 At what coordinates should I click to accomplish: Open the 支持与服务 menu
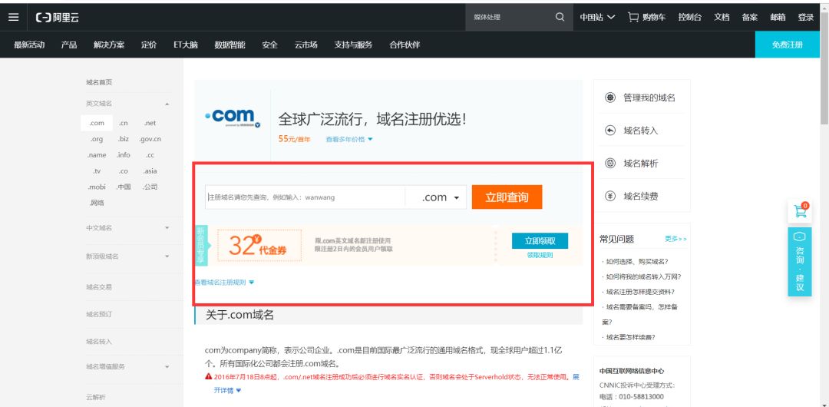[x=353, y=45]
